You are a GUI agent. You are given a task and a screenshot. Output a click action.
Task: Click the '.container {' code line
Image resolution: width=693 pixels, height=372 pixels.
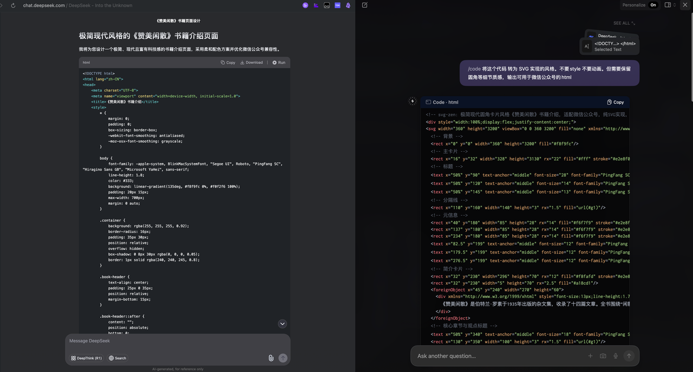(x=113, y=221)
